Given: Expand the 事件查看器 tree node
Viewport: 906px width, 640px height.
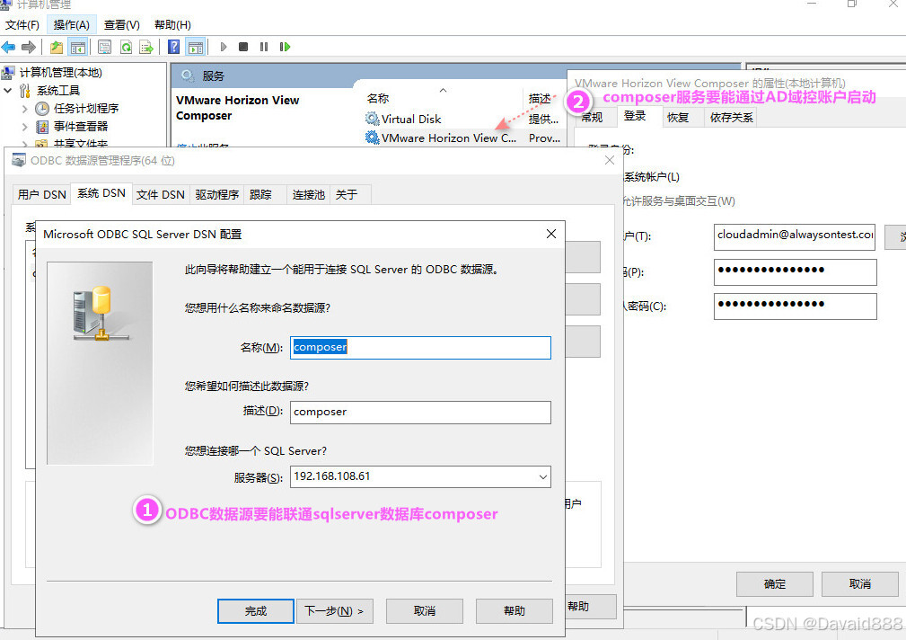Looking at the screenshot, I should [25, 127].
